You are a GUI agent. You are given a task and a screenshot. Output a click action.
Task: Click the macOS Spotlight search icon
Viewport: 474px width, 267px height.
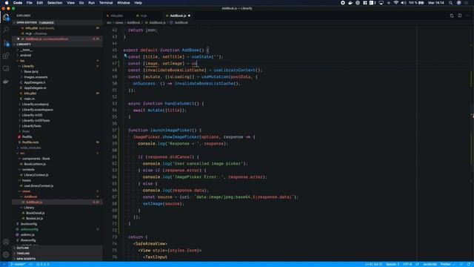point(451,3)
